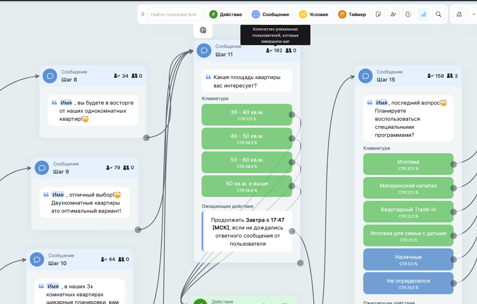Click the Найти пользователя search field

click(x=175, y=14)
